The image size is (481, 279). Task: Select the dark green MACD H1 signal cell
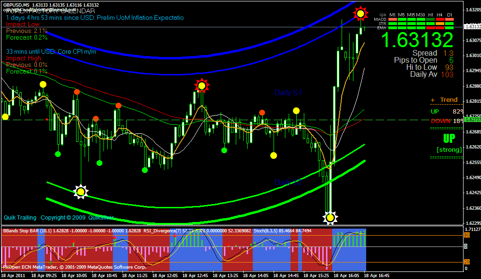(x=431, y=19)
